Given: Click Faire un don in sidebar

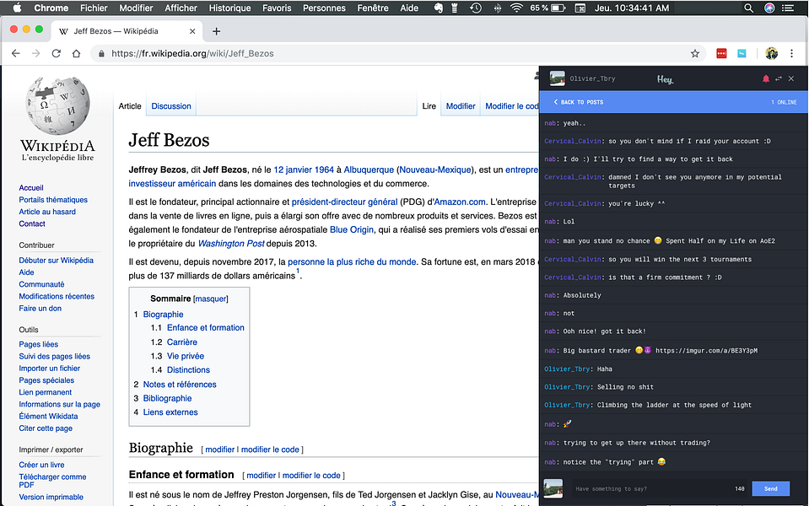Looking at the screenshot, I should click(40, 308).
